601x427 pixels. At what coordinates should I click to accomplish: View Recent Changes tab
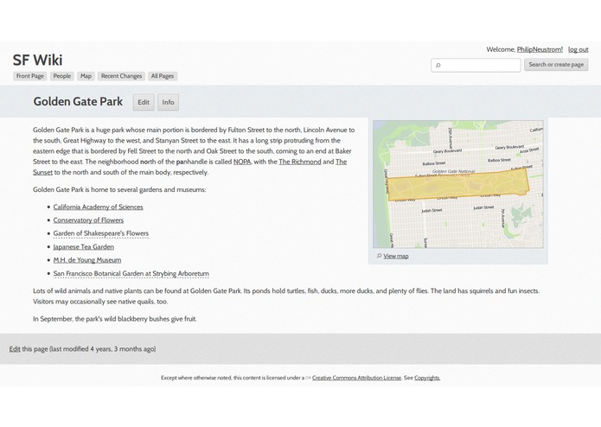pyautogui.click(x=122, y=76)
